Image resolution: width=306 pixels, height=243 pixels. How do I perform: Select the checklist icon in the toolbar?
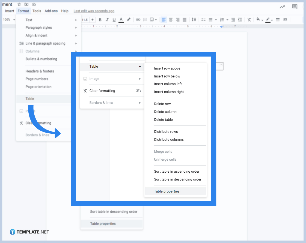(x=203, y=20)
